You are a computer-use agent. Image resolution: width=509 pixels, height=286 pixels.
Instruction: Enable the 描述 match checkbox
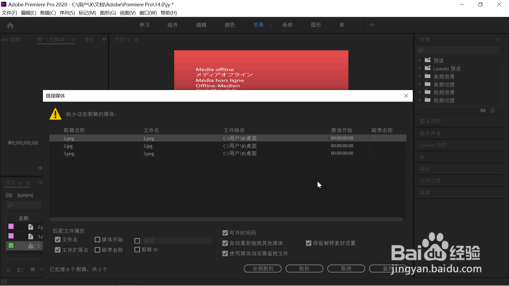[137, 241]
